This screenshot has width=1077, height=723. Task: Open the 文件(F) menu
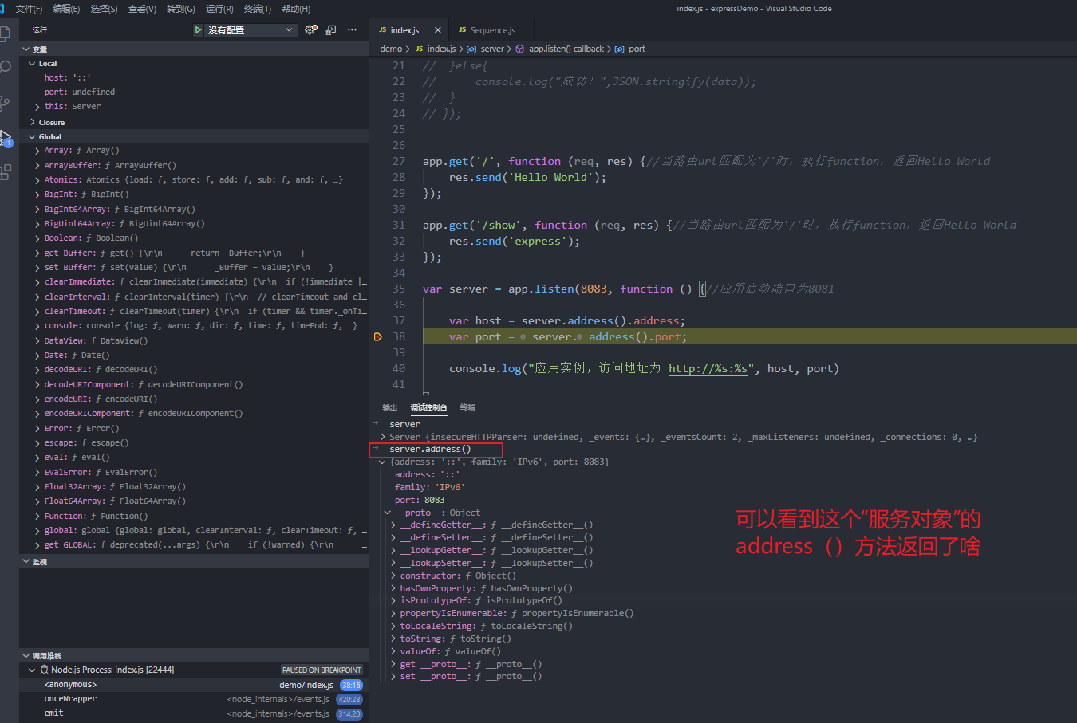coord(30,9)
